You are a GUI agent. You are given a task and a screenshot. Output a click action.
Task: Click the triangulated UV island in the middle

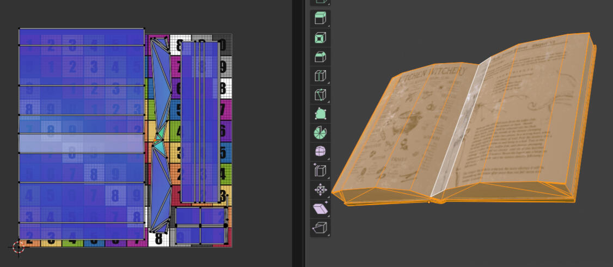159,136
